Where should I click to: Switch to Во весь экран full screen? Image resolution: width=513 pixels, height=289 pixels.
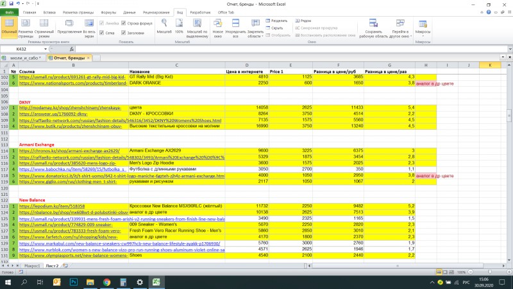[89, 28]
